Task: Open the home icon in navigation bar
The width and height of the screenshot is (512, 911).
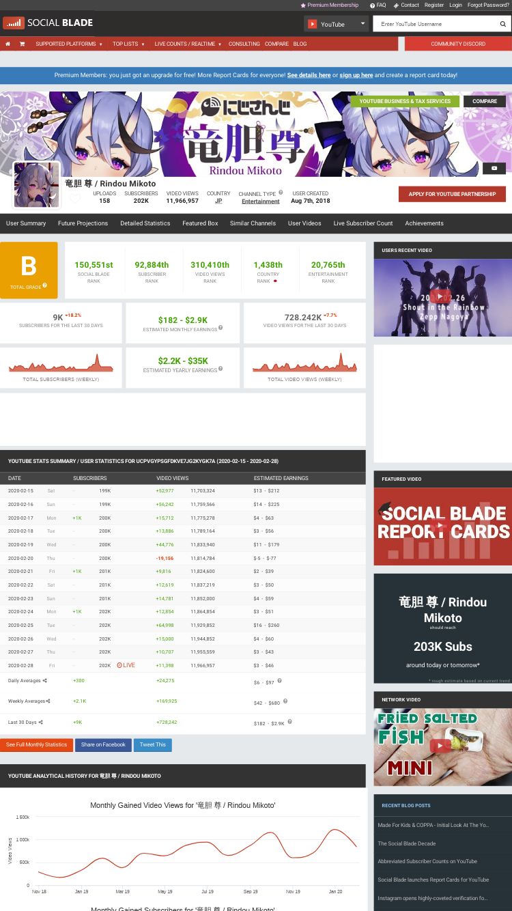Action: pyautogui.click(x=8, y=44)
